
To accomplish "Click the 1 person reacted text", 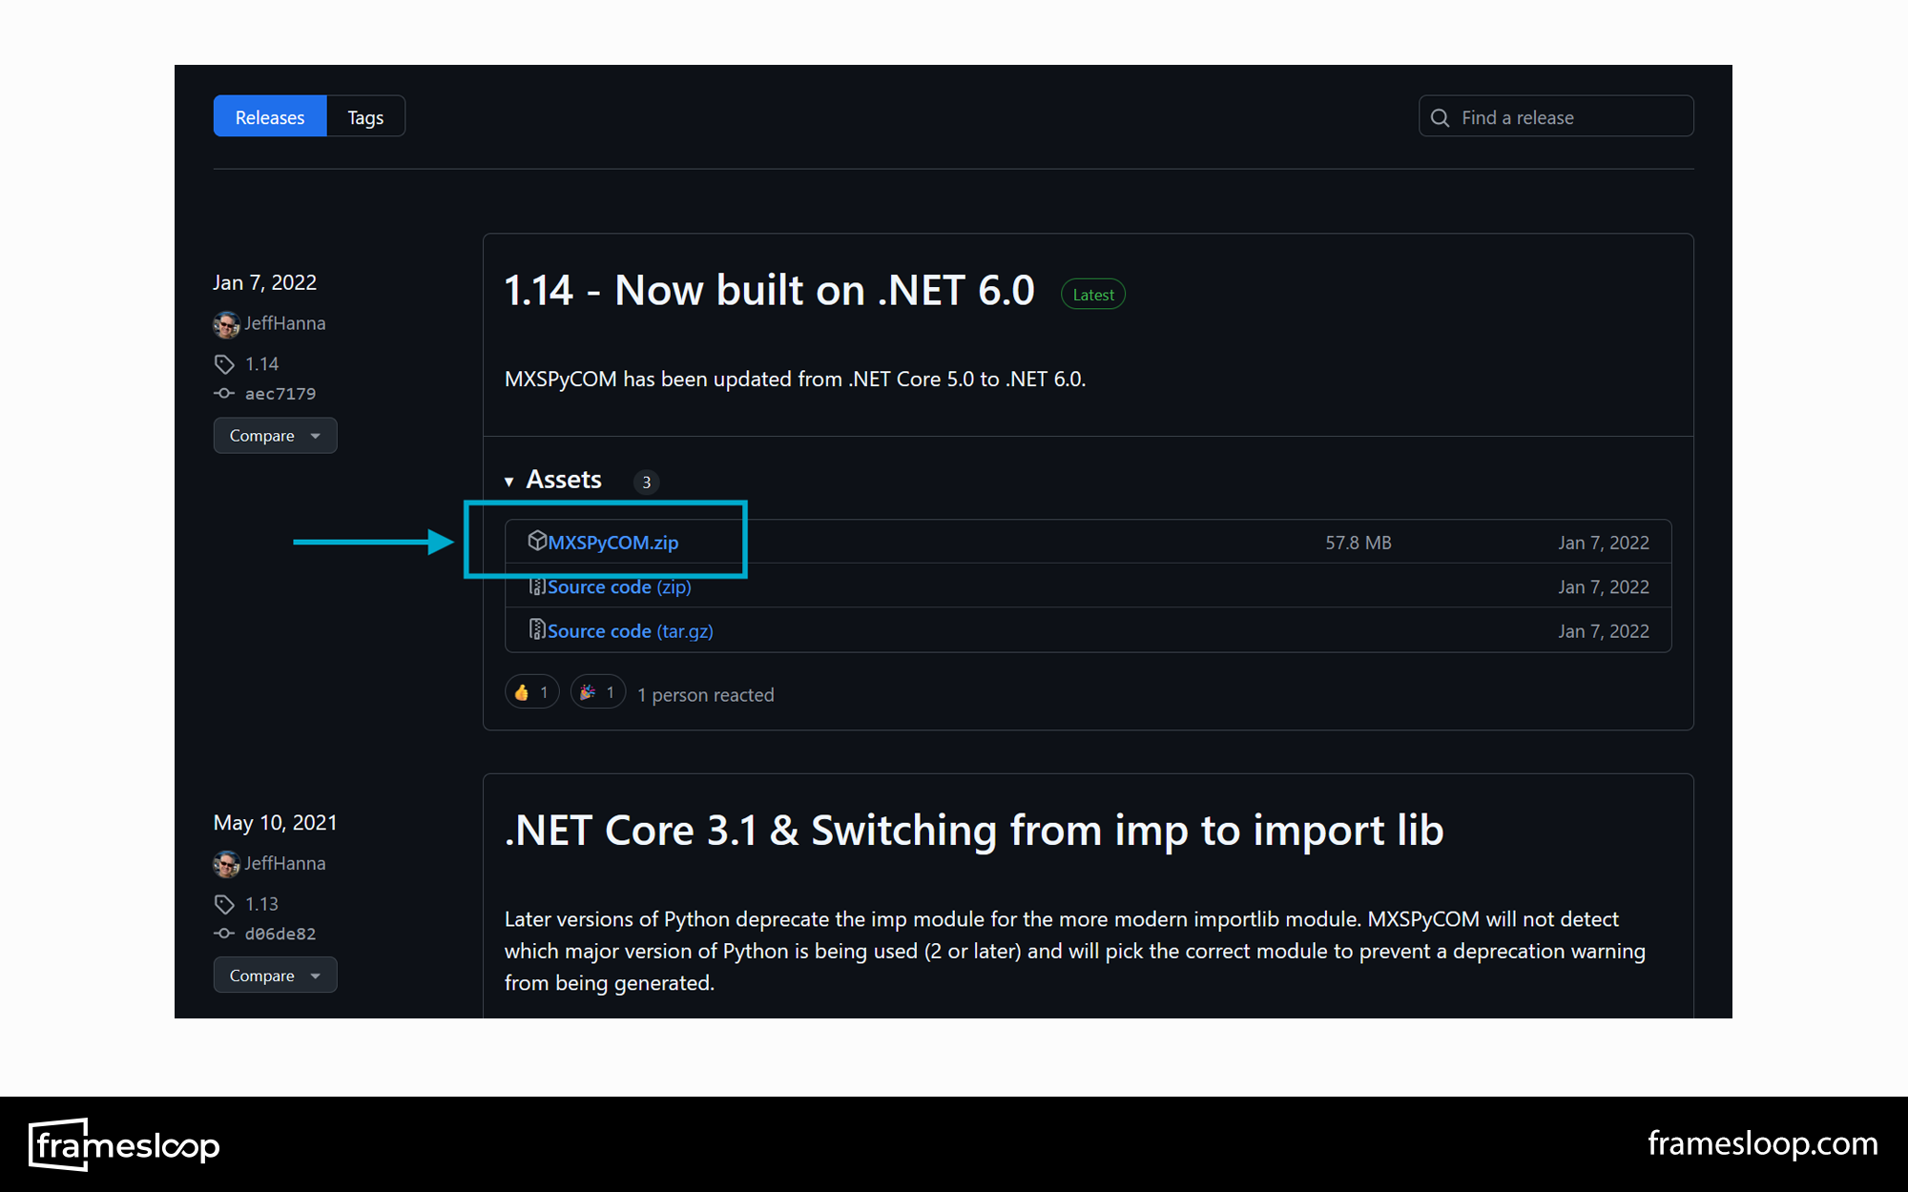I will click(706, 695).
